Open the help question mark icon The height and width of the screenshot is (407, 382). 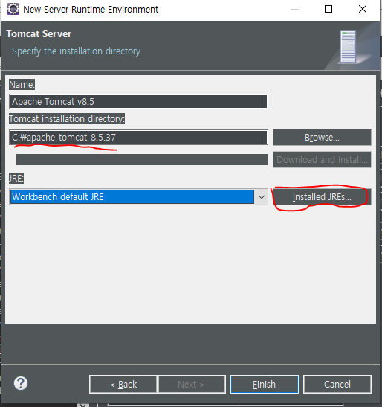click(x=21, y=383)
